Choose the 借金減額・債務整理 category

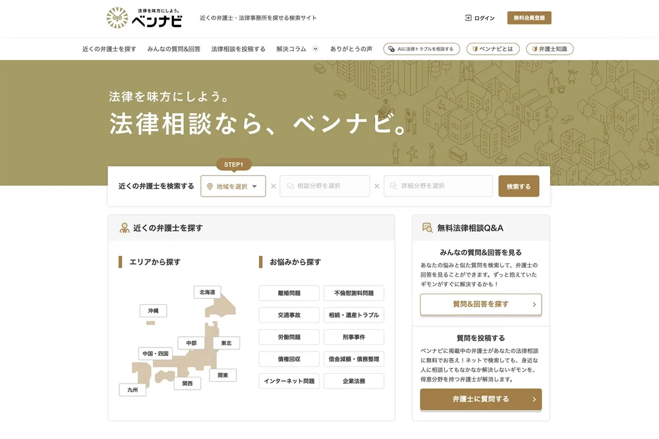point(354,359)
